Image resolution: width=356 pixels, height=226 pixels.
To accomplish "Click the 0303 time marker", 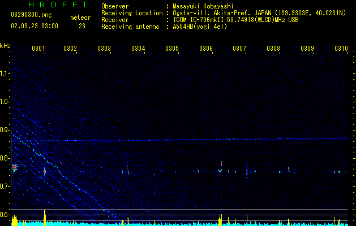I will tap(104, 48).
